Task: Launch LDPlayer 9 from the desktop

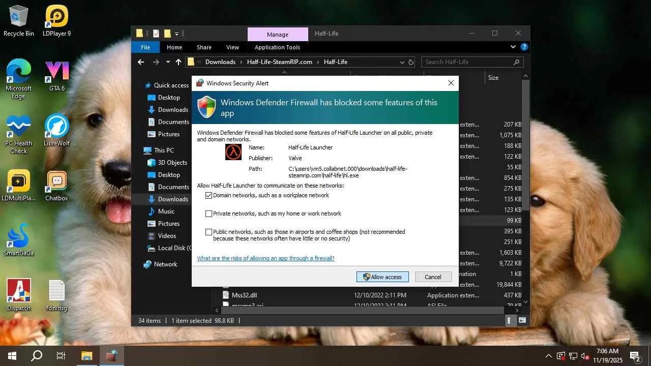Action: (57, 21)
